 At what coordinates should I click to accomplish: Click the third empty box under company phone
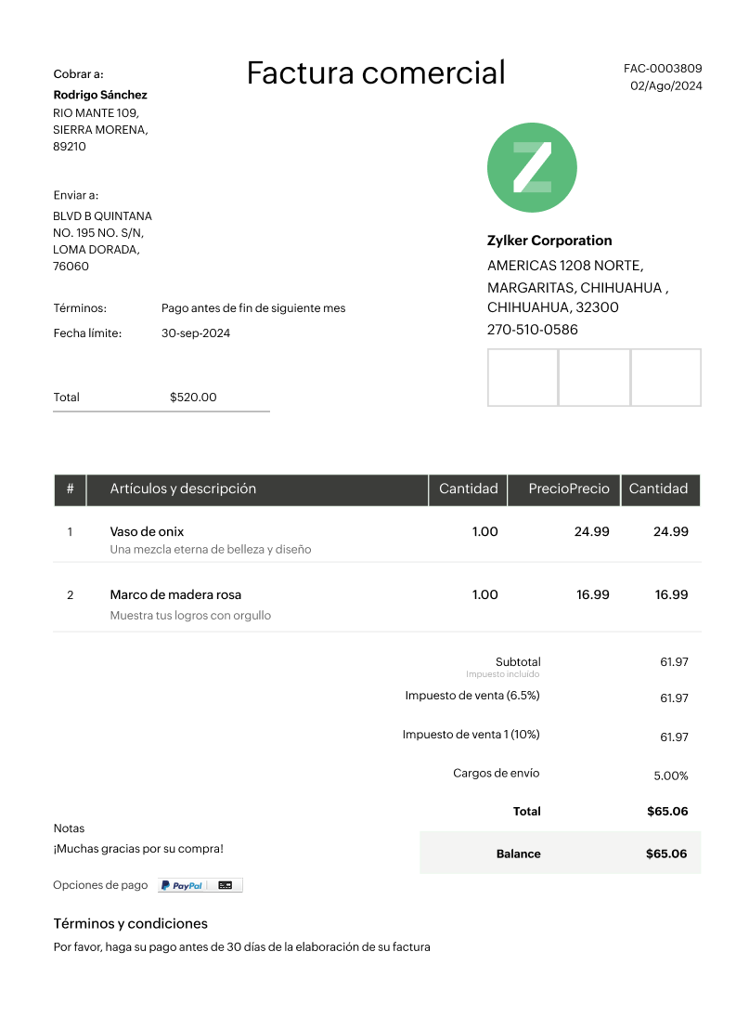click(665, 377)
